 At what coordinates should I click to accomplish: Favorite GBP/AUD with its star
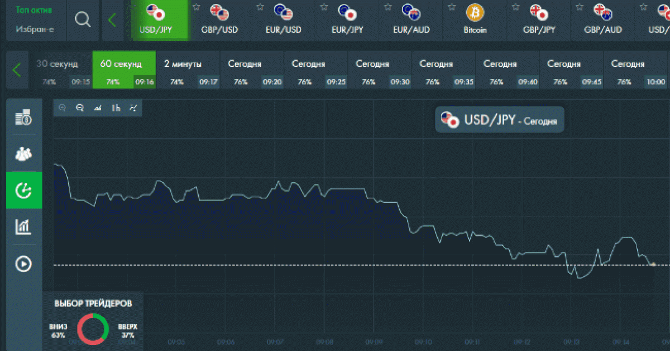point(578,7)
